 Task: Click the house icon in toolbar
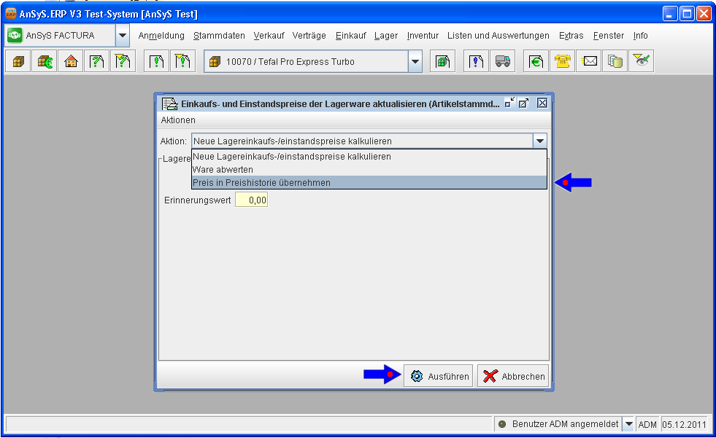(x=71, y=62)
